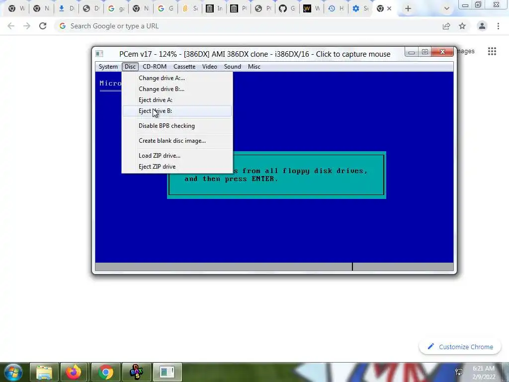
Task: Click Customize Chrome button
Action: (460, 347)
